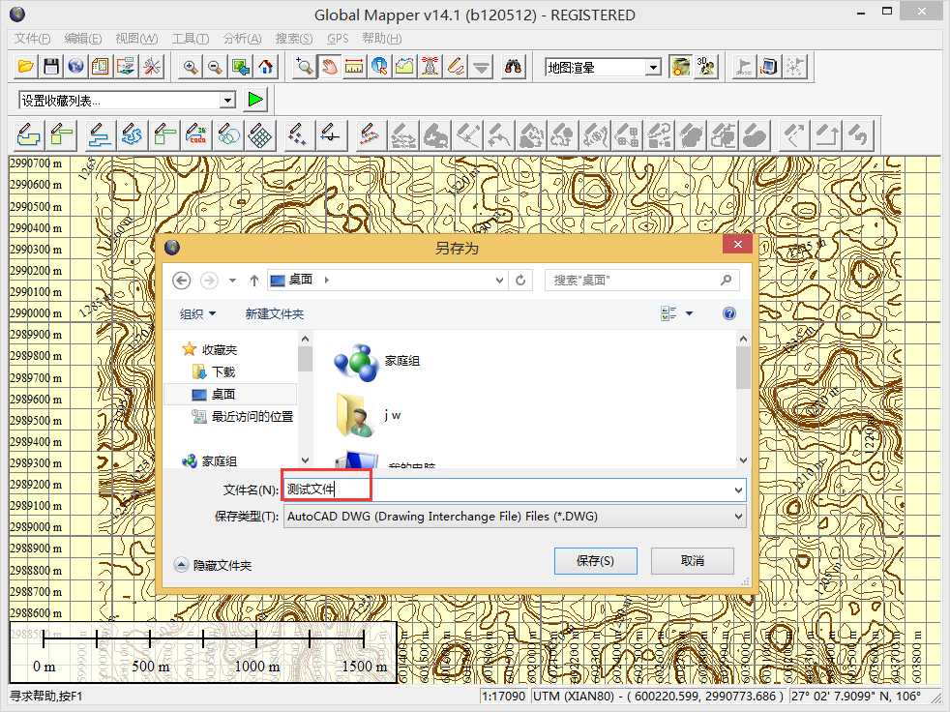This screenshot has width=950, height=712.
Task: Open the dialog help question mark icon
Action: (x=729, y=313)
